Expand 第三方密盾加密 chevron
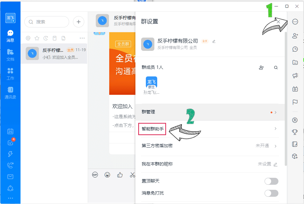304x204 pixels. click(276, 146)
